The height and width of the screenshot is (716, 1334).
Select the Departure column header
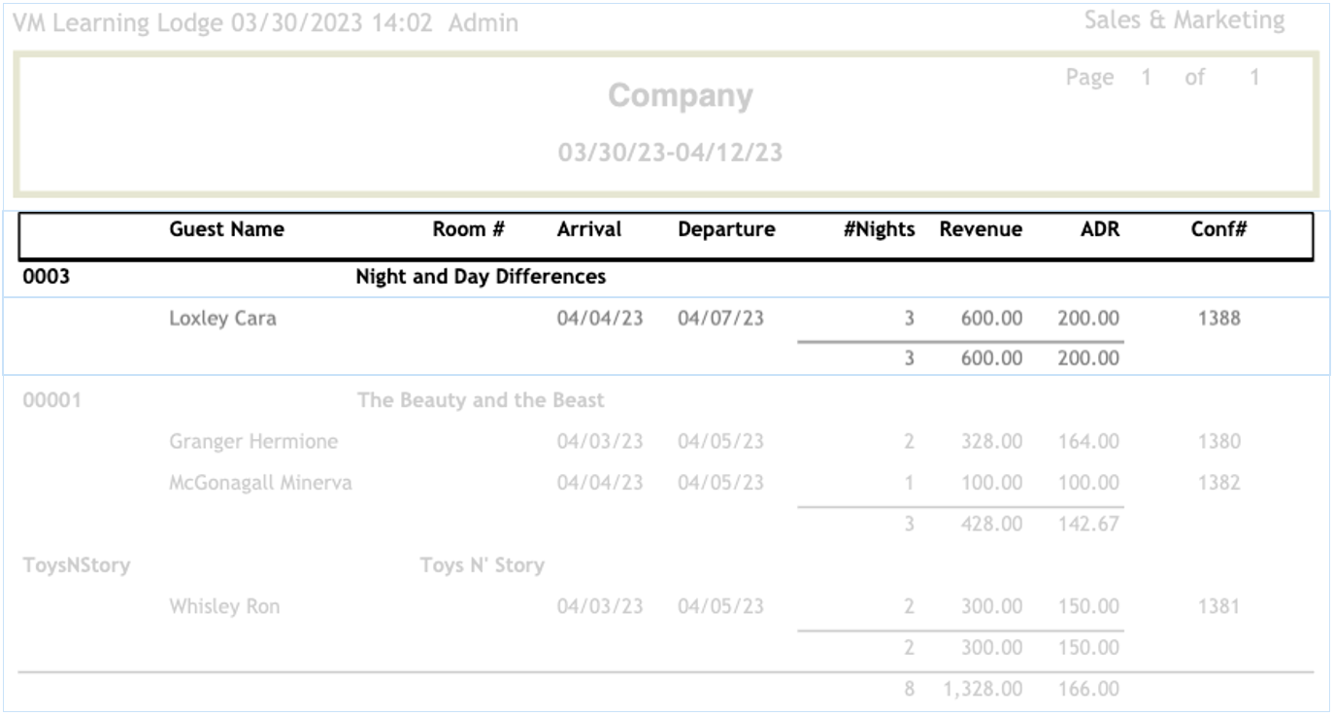[x=726, y=229]
